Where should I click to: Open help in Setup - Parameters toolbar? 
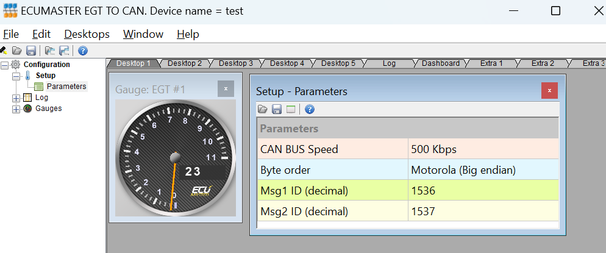coord(310,110)
